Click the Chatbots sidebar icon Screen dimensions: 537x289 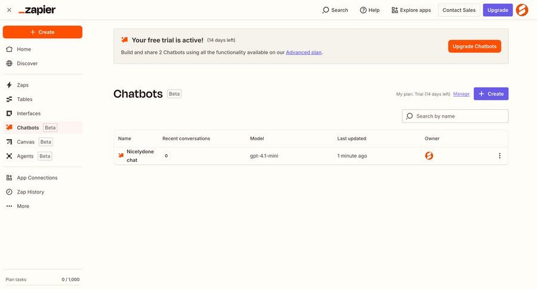[x=9, y=128]
